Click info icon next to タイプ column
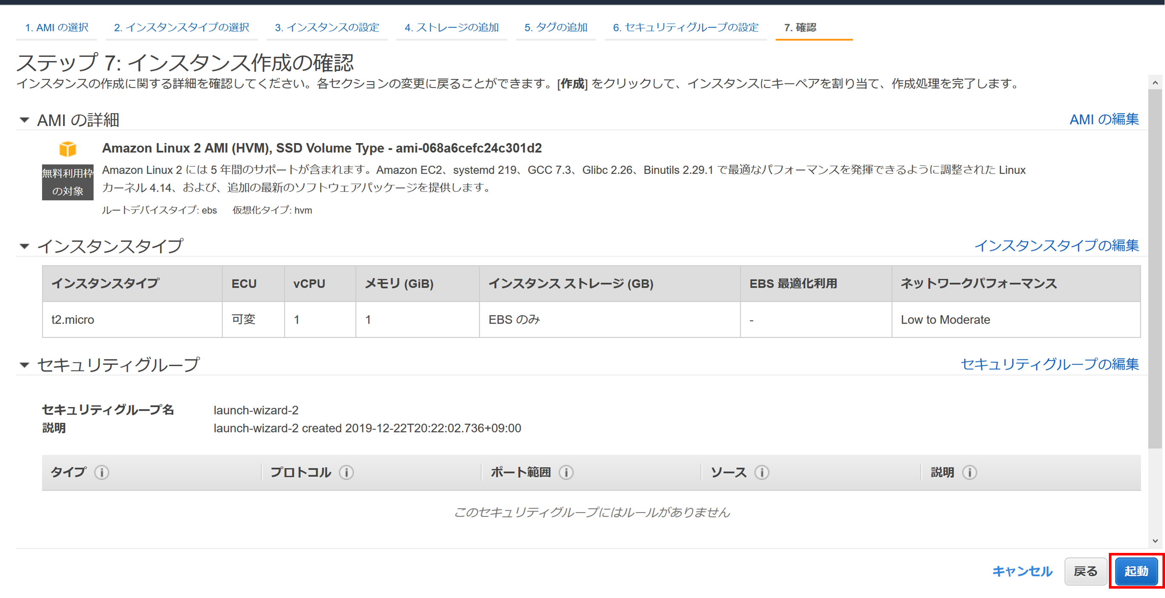This screenshot has width=1165, height=598. pyautogui.click(x=102, y=472)
